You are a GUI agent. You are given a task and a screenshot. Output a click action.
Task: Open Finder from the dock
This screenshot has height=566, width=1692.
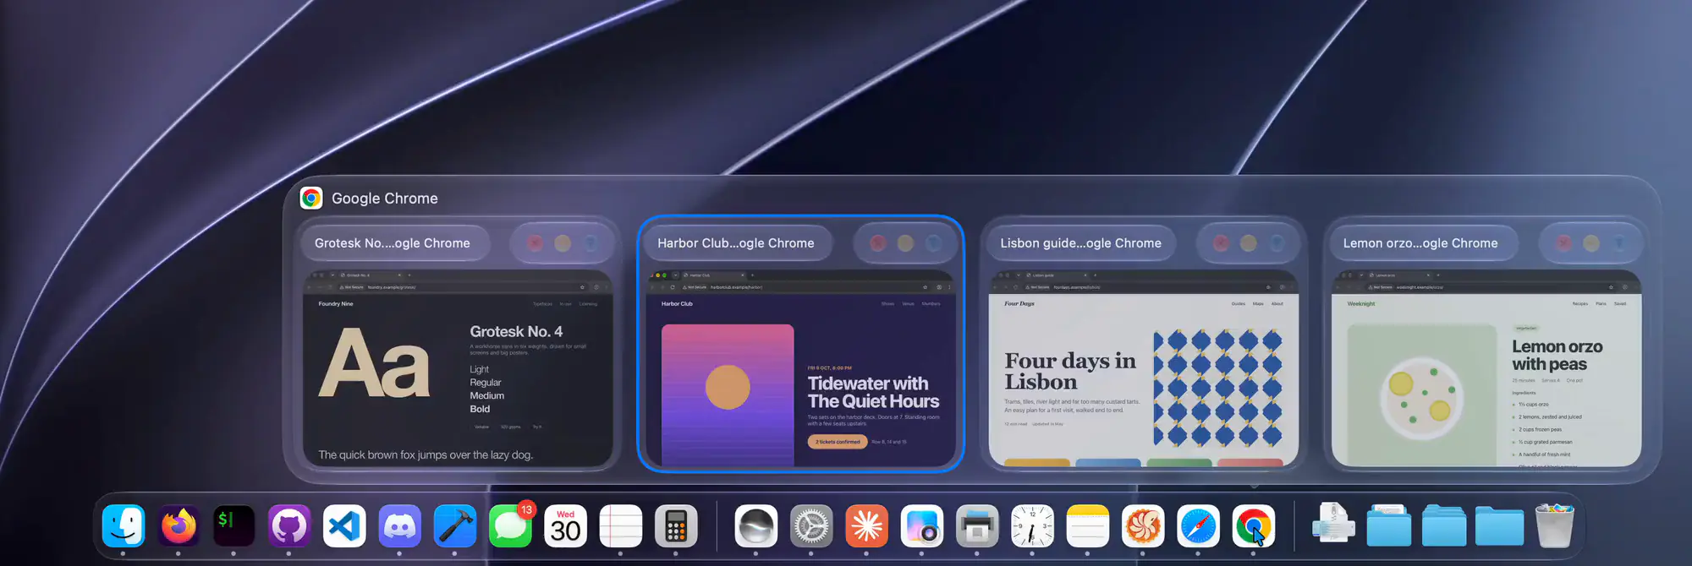point(124,525)
